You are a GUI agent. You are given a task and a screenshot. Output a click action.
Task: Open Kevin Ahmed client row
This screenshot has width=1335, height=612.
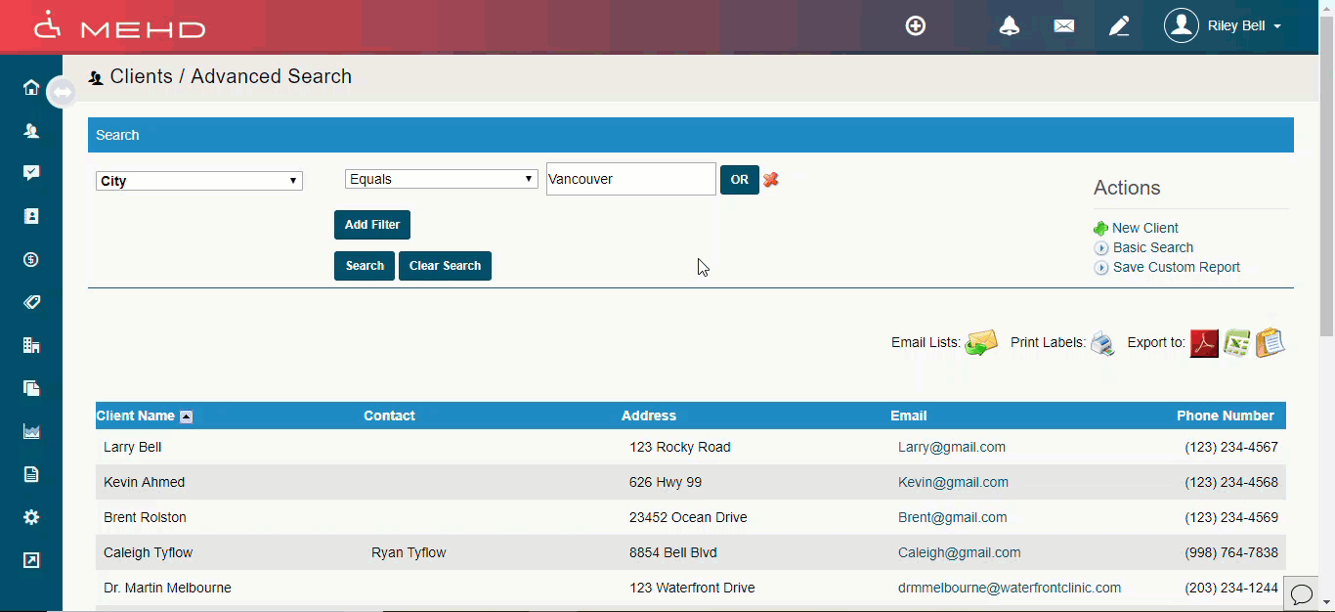point(691,482)
